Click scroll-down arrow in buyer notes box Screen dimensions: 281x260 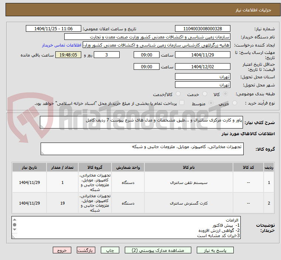15,230
